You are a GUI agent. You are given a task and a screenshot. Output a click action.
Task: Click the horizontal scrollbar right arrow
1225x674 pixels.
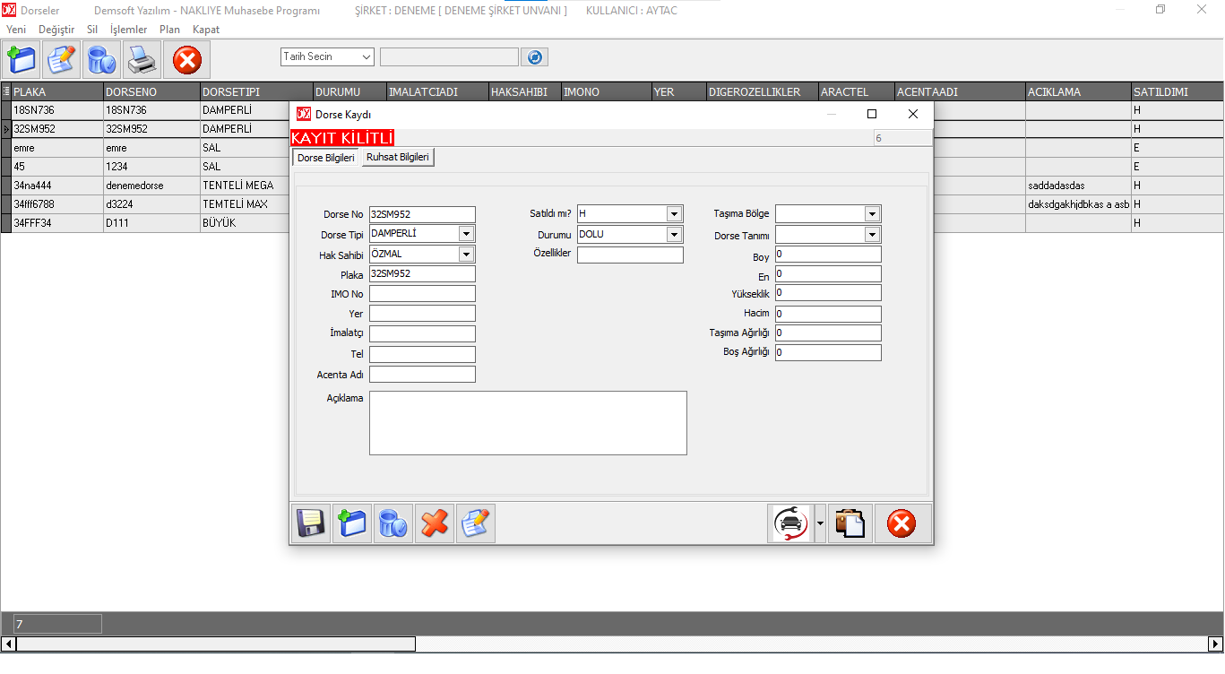(1216, 644)
